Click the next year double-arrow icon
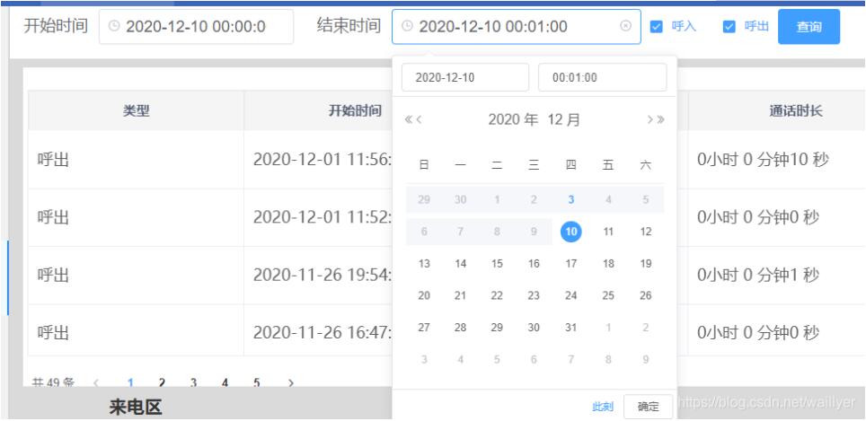This screenshot has width=866, height=421. tap(661, 119)
